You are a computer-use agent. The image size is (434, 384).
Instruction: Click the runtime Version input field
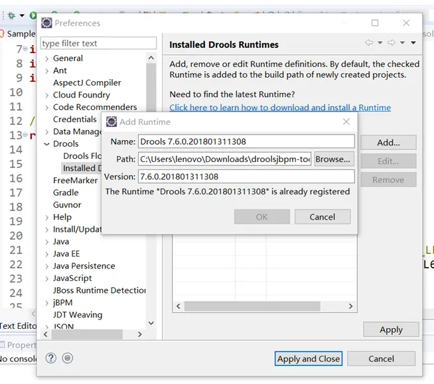[246, 177]
